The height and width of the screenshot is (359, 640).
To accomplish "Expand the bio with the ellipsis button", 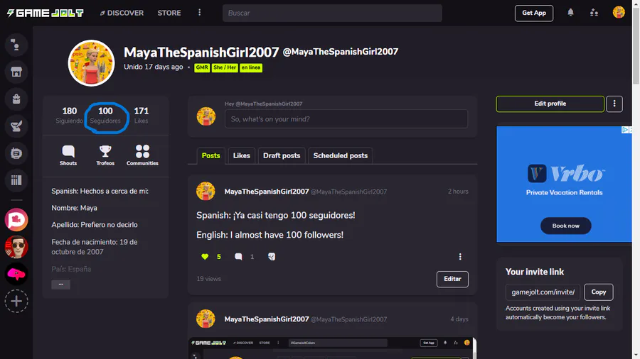I will 61,285.
